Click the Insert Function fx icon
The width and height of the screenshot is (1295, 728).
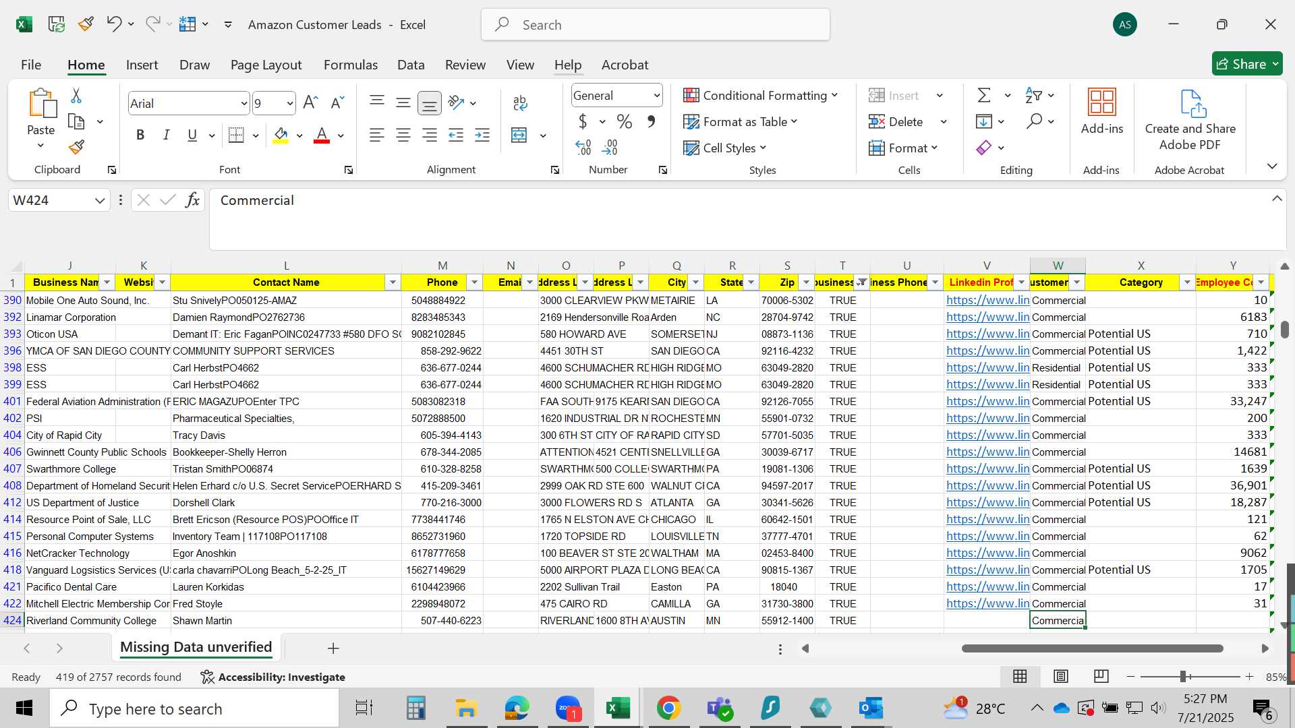tap(192, 200)
